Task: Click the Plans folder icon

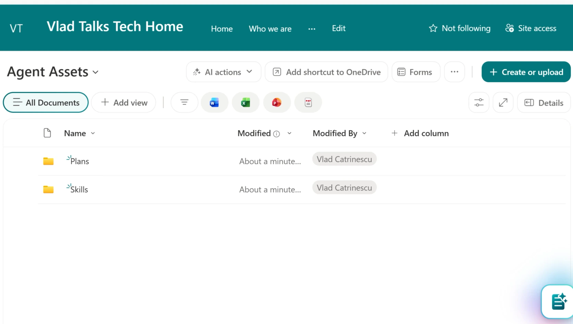Action: tap(48, 161)
